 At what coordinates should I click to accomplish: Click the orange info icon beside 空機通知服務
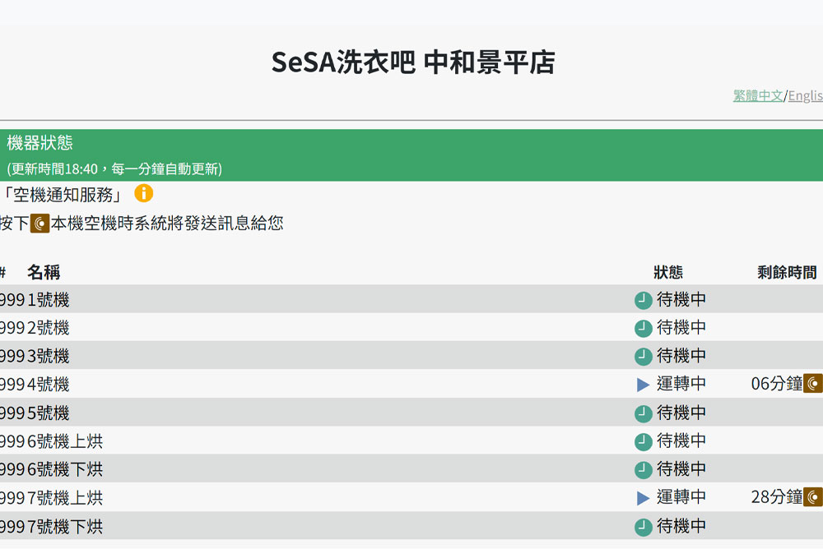(x=145, y=194)
